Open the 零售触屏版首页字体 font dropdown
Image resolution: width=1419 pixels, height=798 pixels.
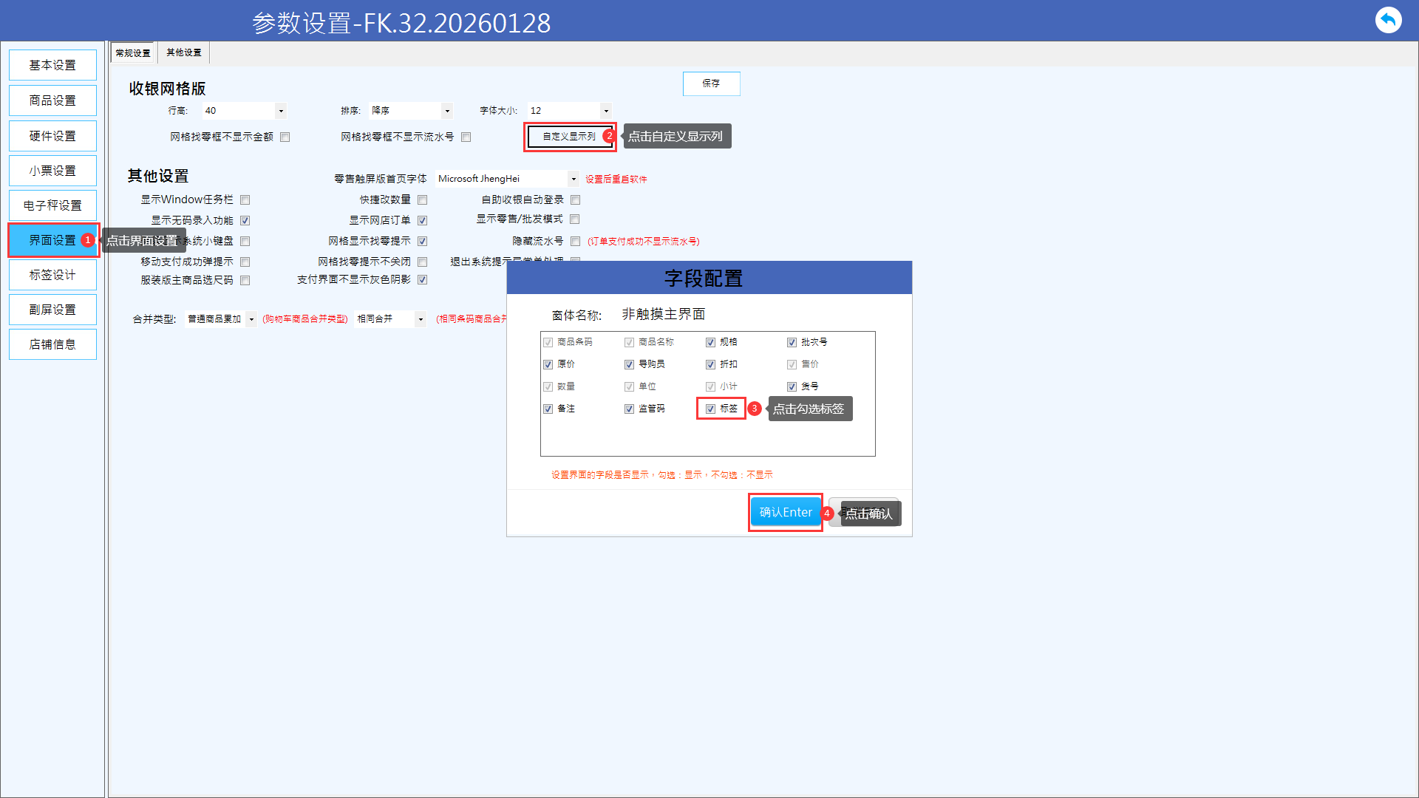[574, 179]
